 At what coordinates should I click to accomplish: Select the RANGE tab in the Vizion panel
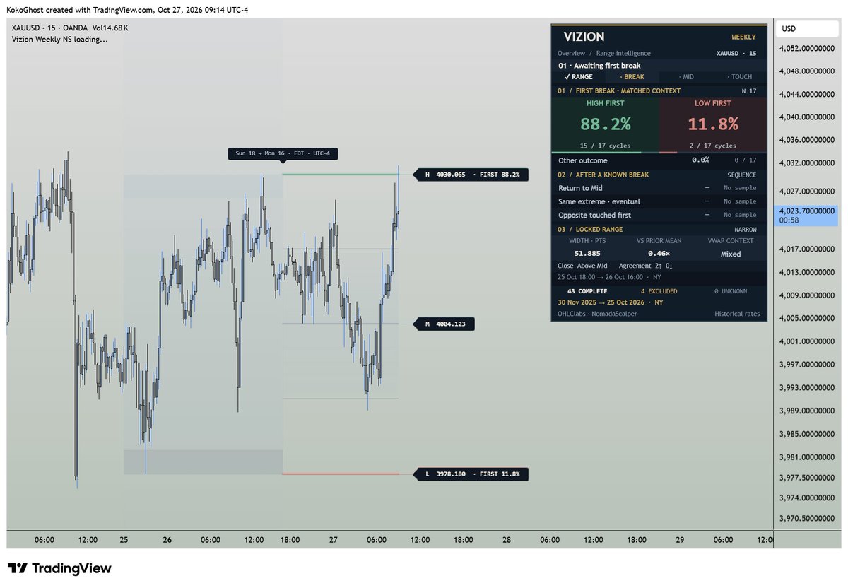point(579,76)
